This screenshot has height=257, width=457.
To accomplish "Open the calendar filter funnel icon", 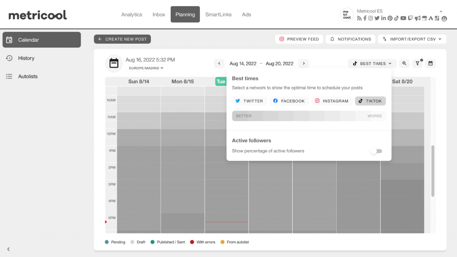I will pyautogui.click(x=417, y=63).
